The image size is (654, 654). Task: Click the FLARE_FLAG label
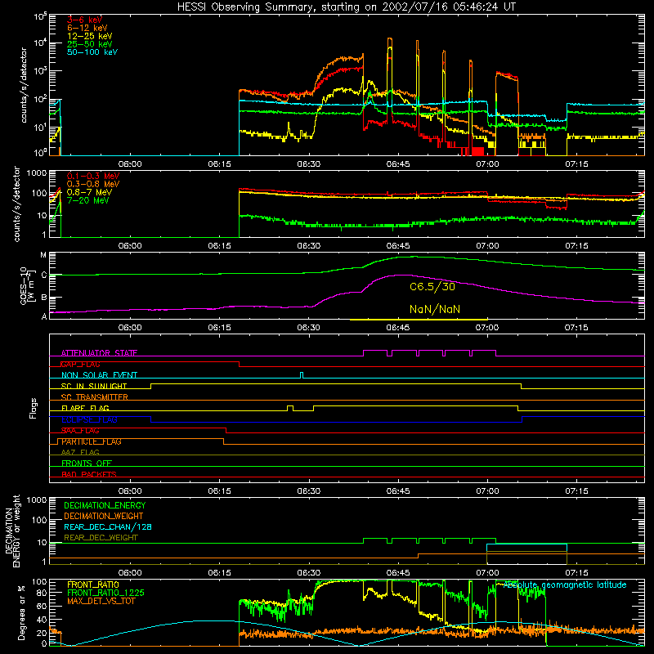point(85,408)
